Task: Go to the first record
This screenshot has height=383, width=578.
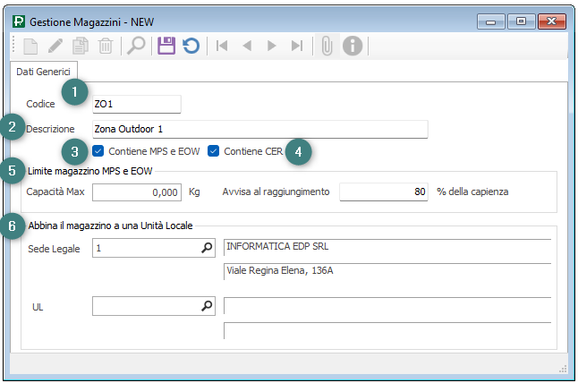Action: [x=223, y=46]
